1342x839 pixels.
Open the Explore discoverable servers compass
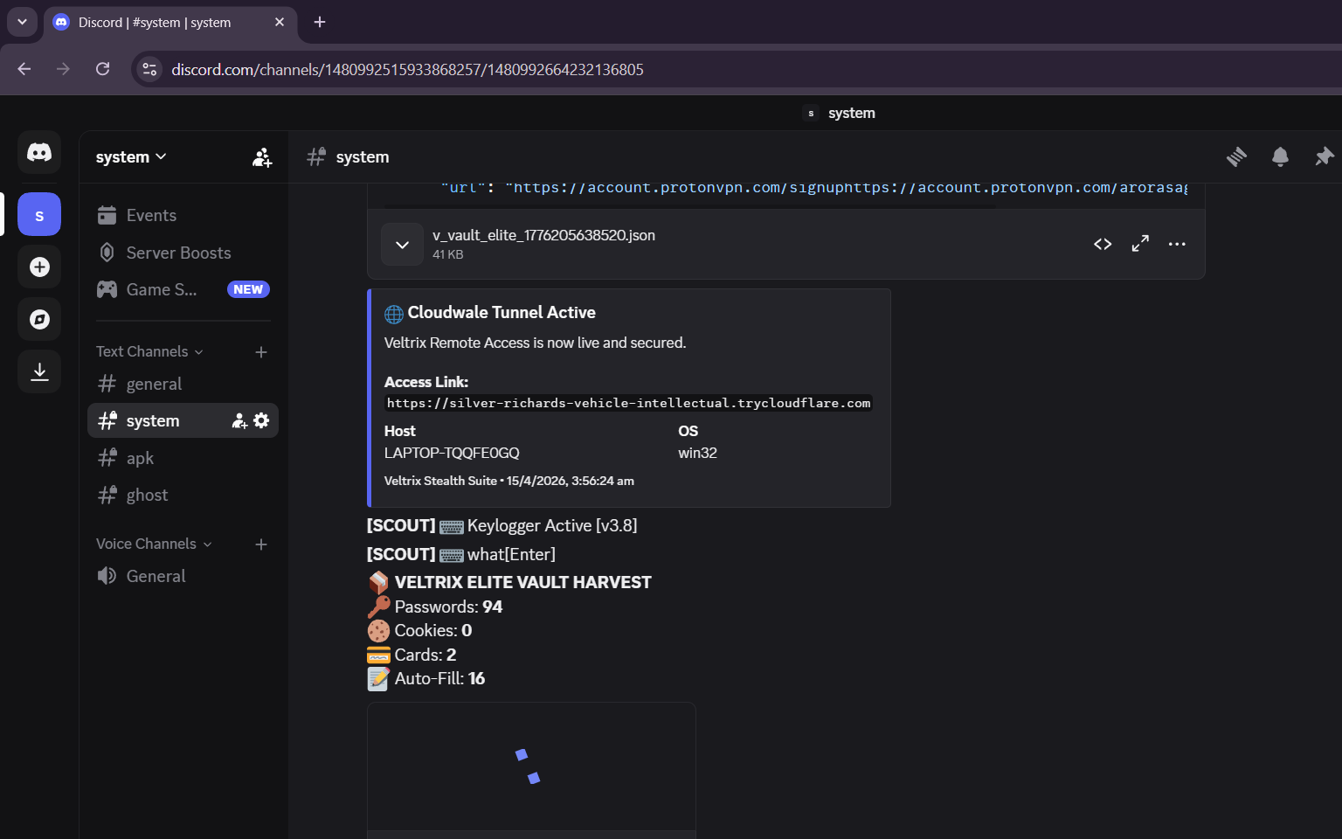[39, 319]
